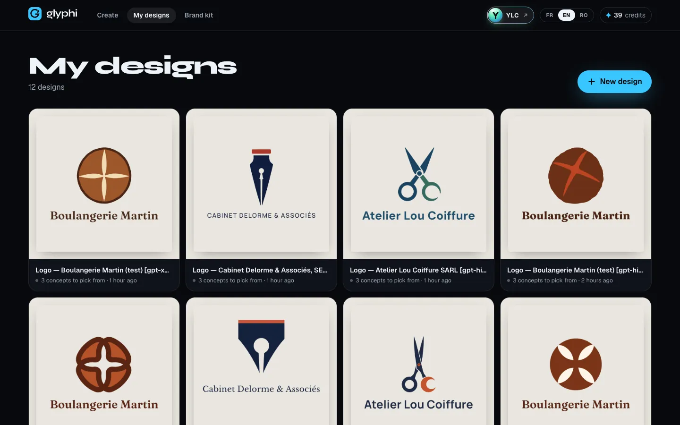The width and height of the screenshot is (680, 425).
Task: Click title 'Logo — Boulangerie Martin (test) [gpt-hi...'
Action: point(575,270)
